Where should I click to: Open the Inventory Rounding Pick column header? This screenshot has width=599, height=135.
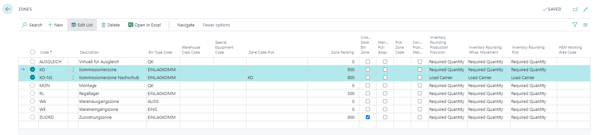(x=528, y=50)
